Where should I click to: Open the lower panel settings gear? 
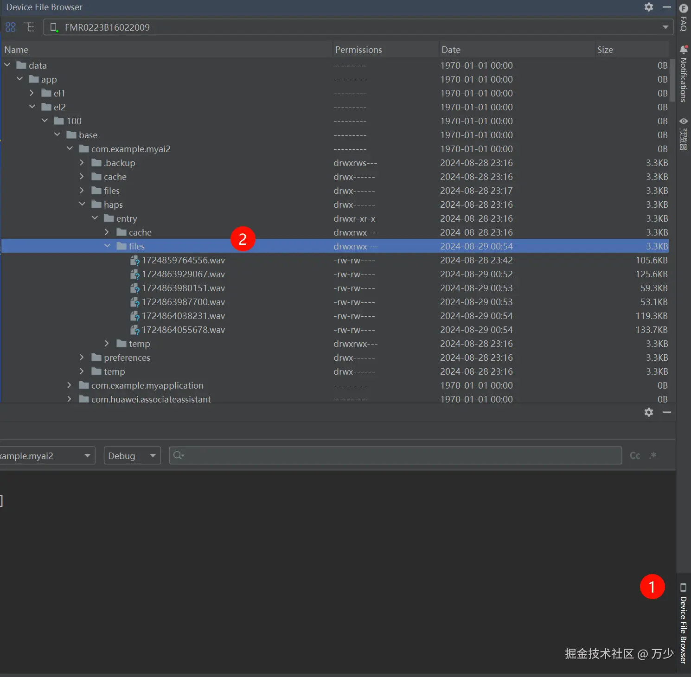point(648,412)
